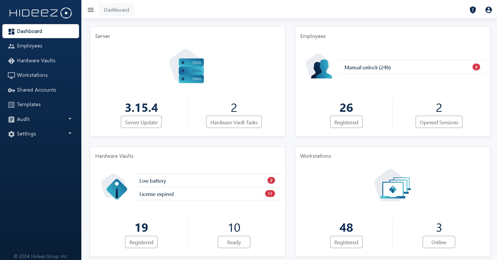Select the Shared Accounts key icon
497x260 pixels.
[11, 90]
